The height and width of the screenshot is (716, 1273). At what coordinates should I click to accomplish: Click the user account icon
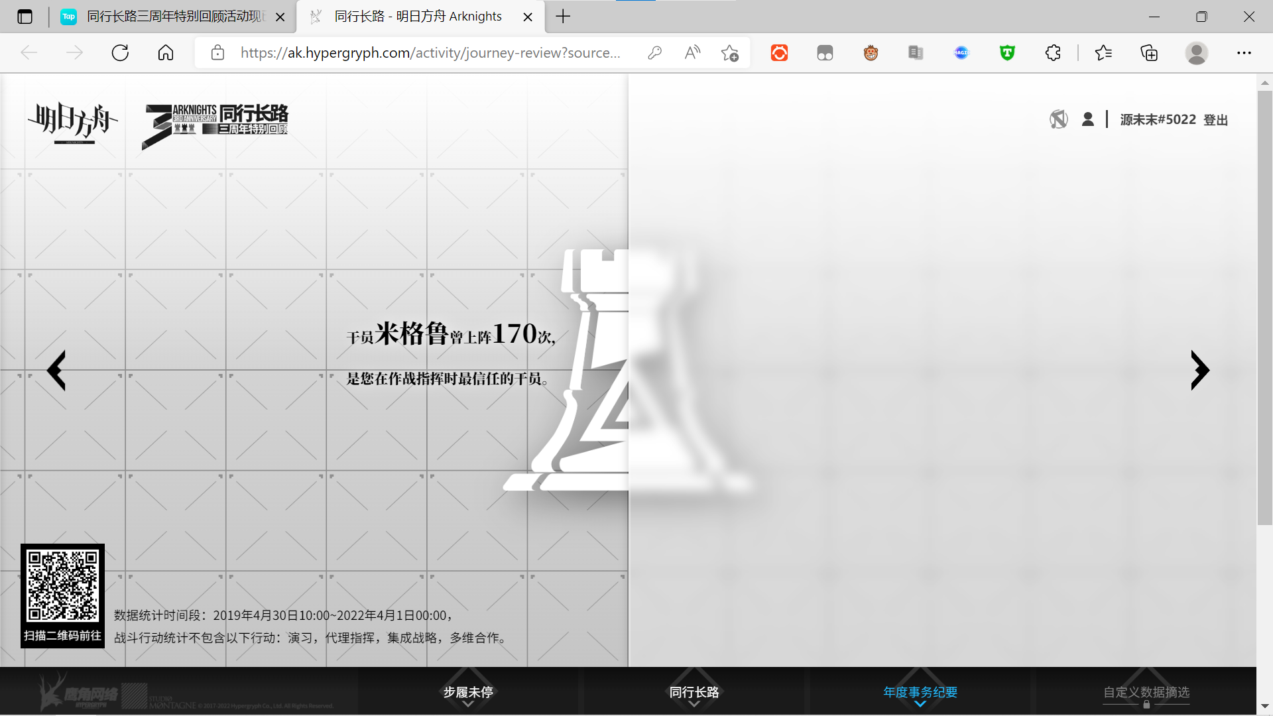click(1088, 119)
